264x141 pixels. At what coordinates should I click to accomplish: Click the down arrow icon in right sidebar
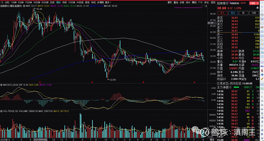[262, 11]
